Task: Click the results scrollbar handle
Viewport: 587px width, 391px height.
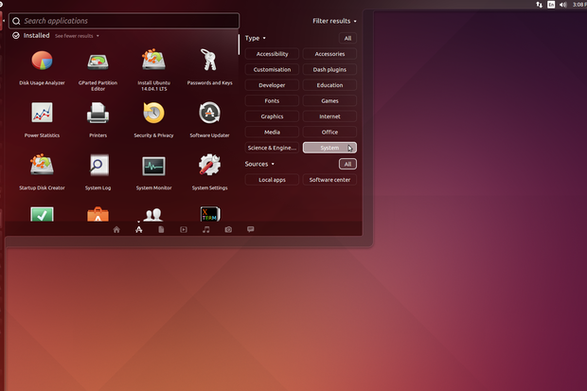Action: pos(239,44)
